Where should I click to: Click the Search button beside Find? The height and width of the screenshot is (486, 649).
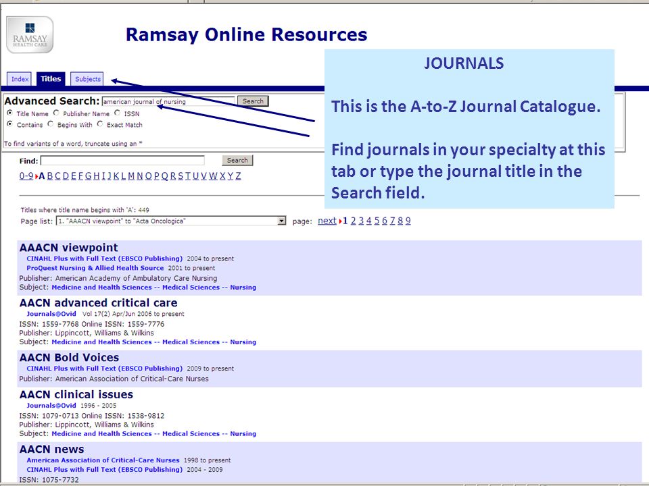pos(237,161)
